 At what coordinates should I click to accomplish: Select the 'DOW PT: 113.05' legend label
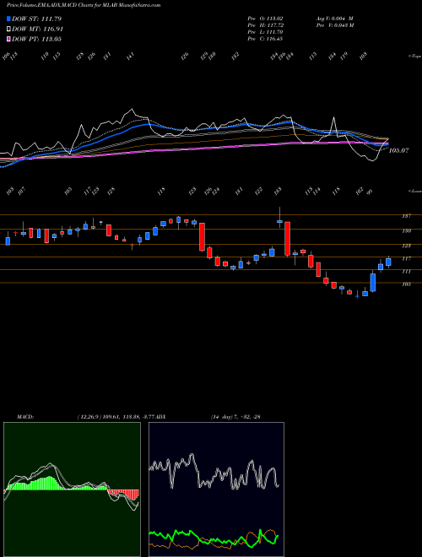tap(36, 39)
